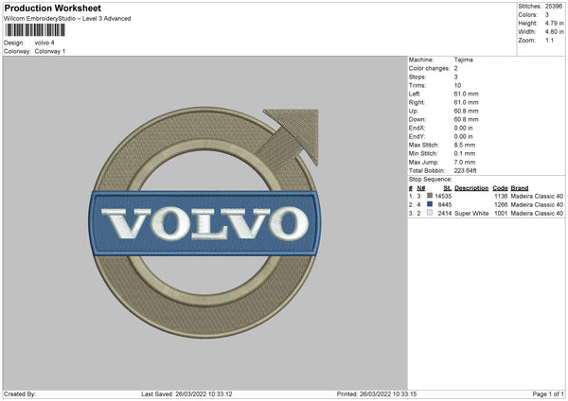Click the stitches count "25396"
Screen dimensions: 568x401
(x=554, y=7)
